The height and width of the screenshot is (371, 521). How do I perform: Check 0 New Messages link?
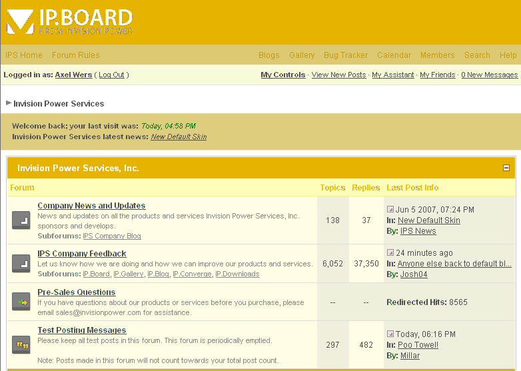[490, 75]
